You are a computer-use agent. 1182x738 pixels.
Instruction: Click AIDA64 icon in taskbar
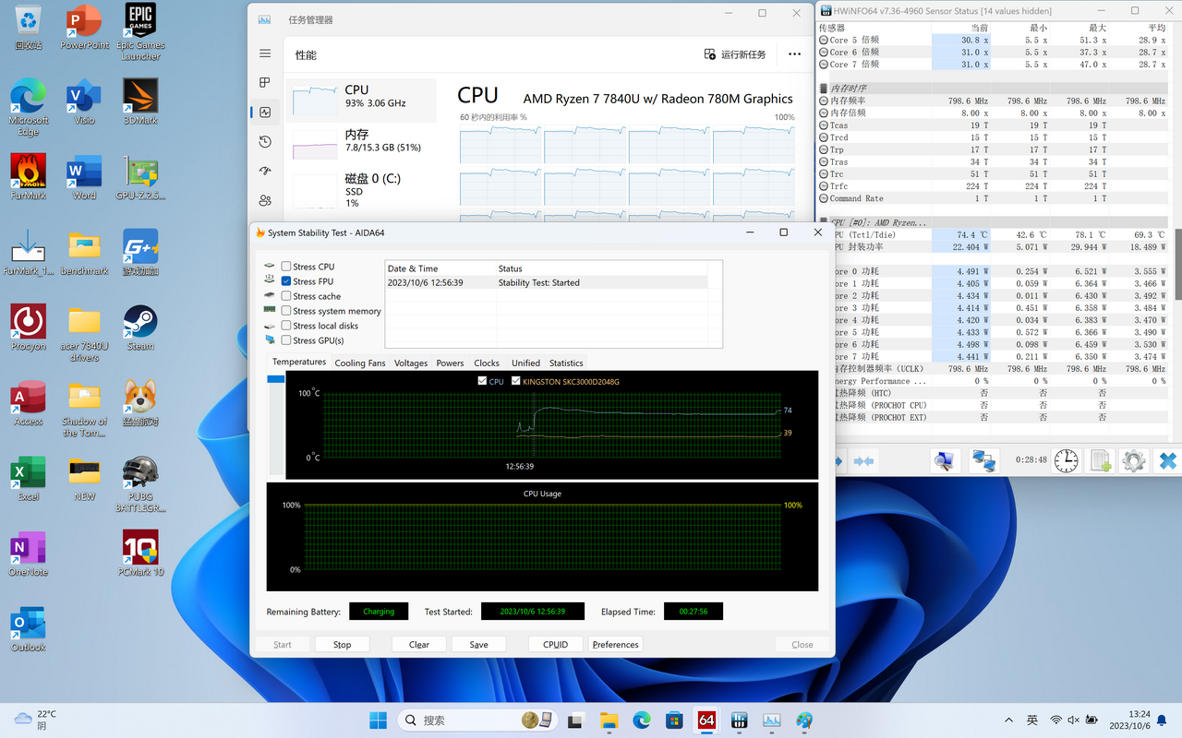[706, 720]
